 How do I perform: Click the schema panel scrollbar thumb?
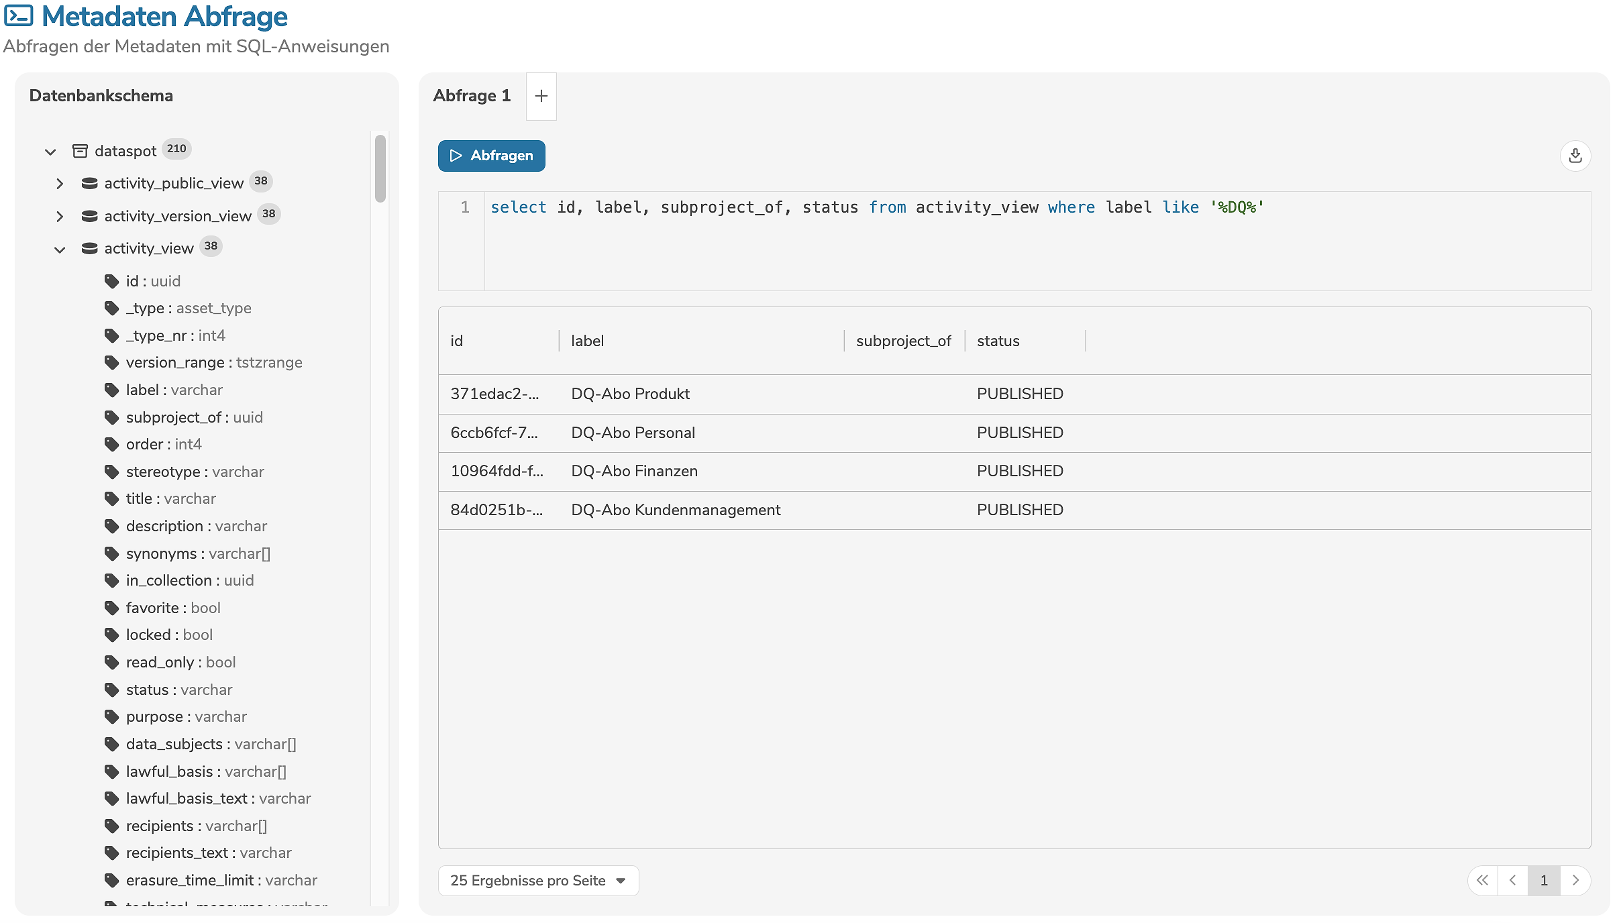click(380, 168)
